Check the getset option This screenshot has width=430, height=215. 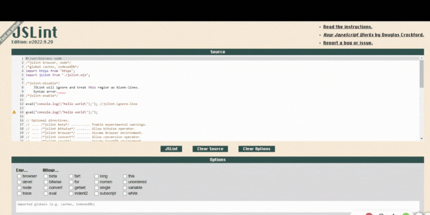pyautogui.click(x=71, y=188)
